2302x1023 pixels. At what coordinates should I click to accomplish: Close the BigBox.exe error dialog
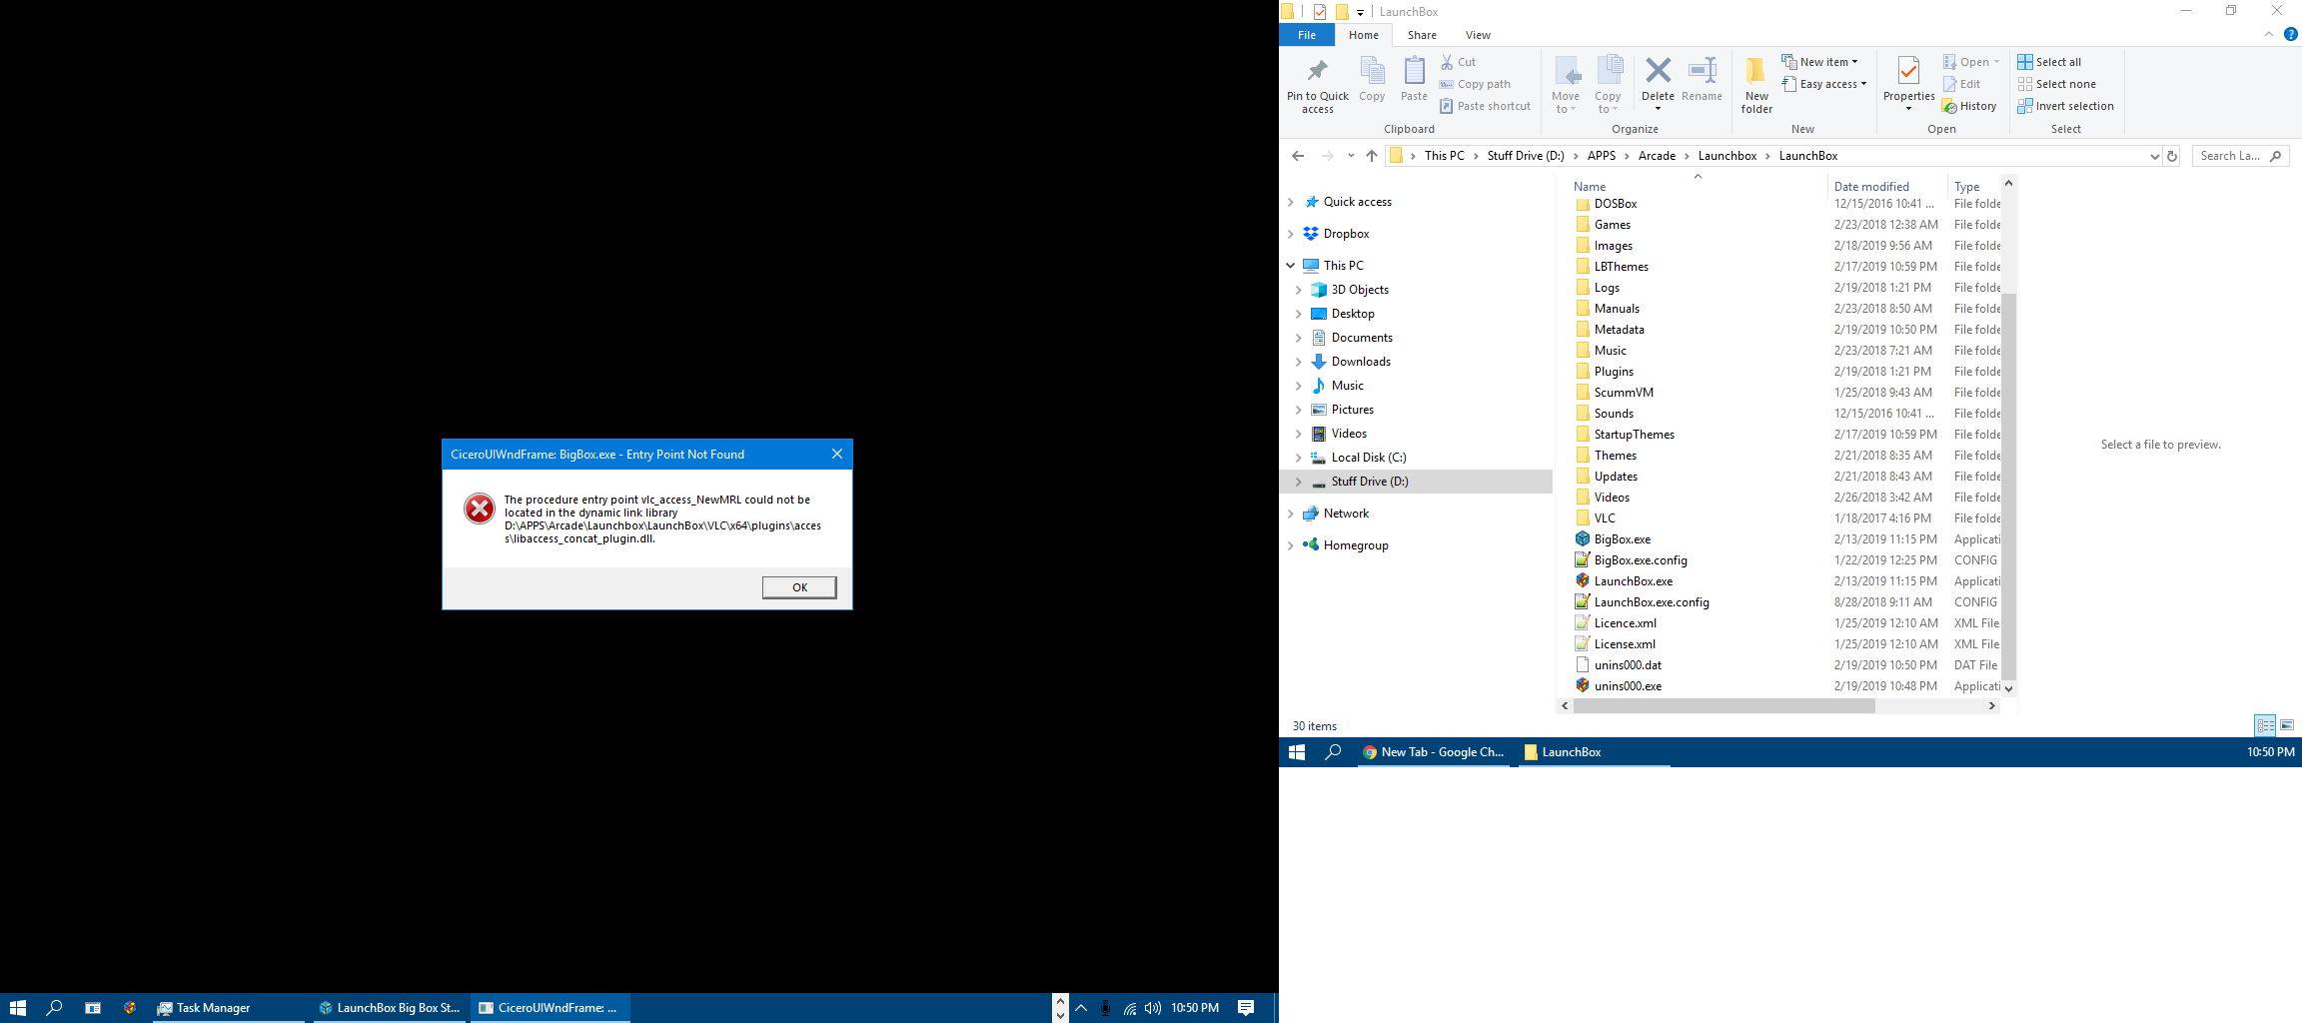coord(837,454)
